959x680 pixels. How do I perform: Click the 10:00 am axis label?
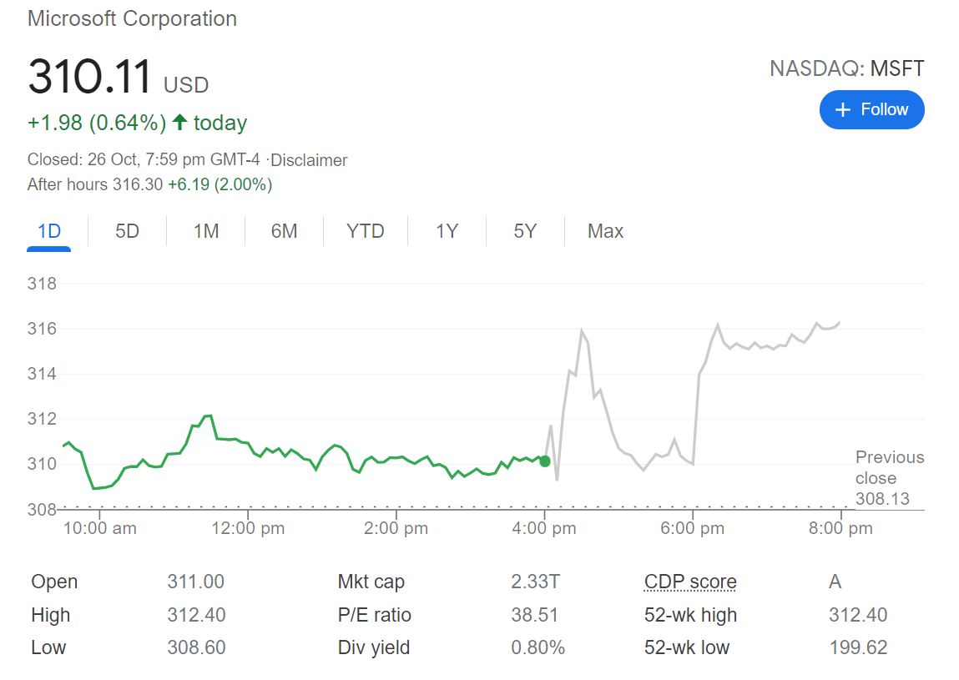tap(99, 528)
